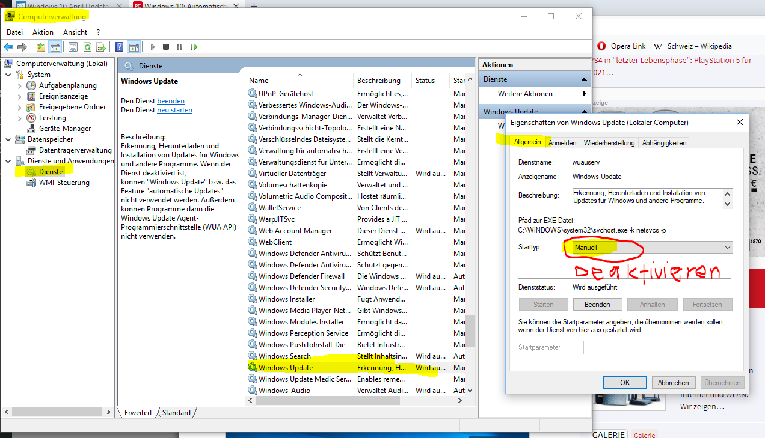This screenshot has width=765, height=438.
Task: Click the Computerverwaltung title bar icon
Action: [x=10, y=16]
